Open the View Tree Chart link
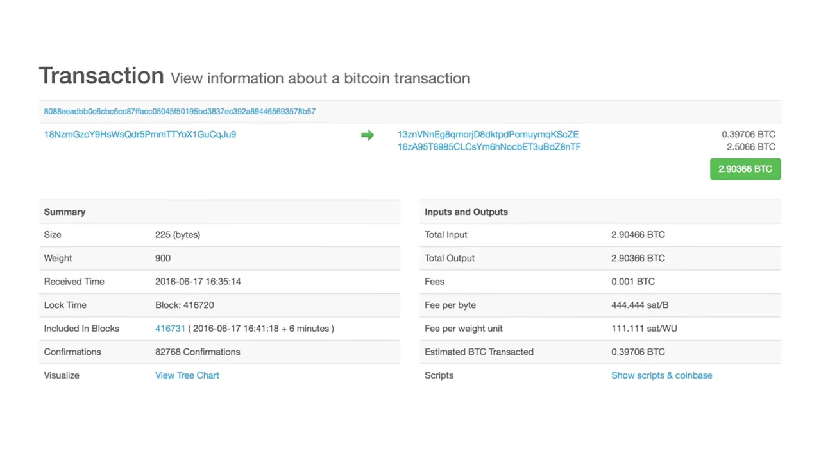This screenshot has height=462, width=821. [187, 375]
